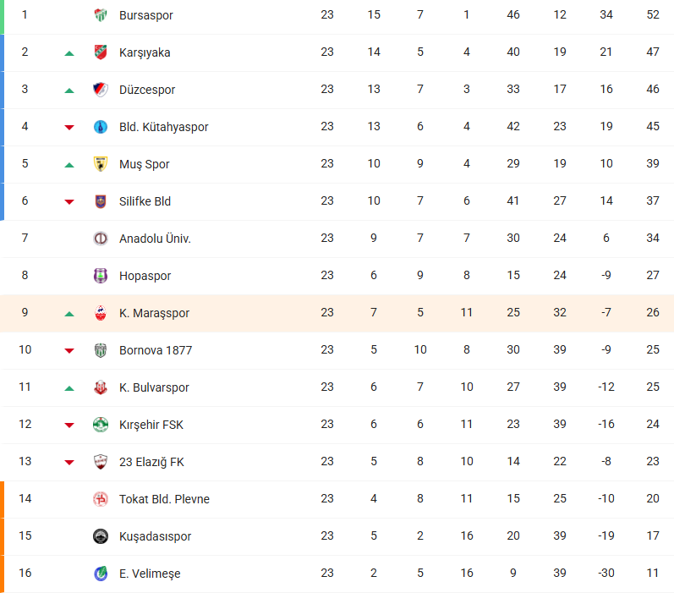
Task: Click the Anadolu Üniv. round logo
Action: click(x=101, y=239)
